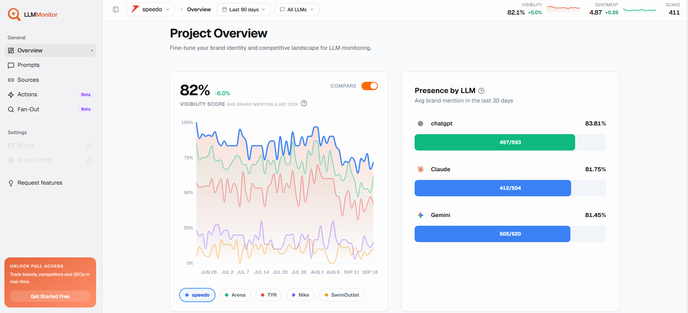Screen dimensions: 688x313
Task: Click the Visibility Score help question icon
Action: (304, 103)
